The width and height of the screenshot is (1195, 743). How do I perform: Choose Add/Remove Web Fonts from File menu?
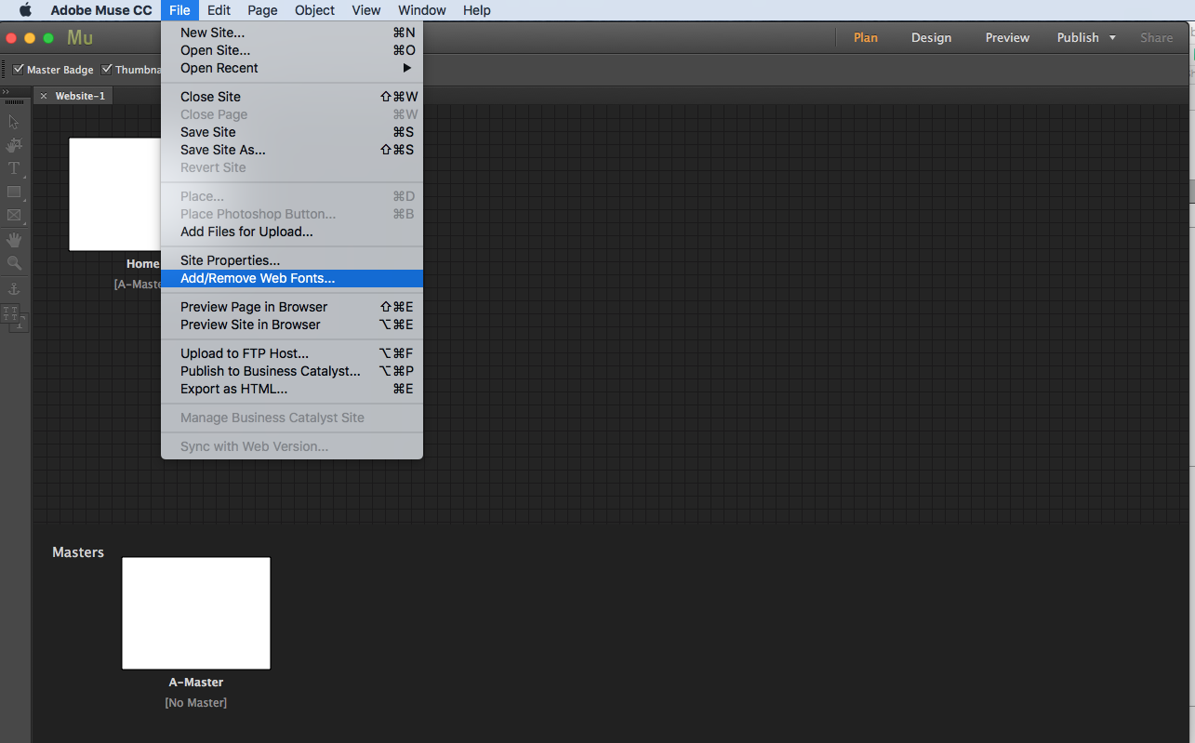292,278
